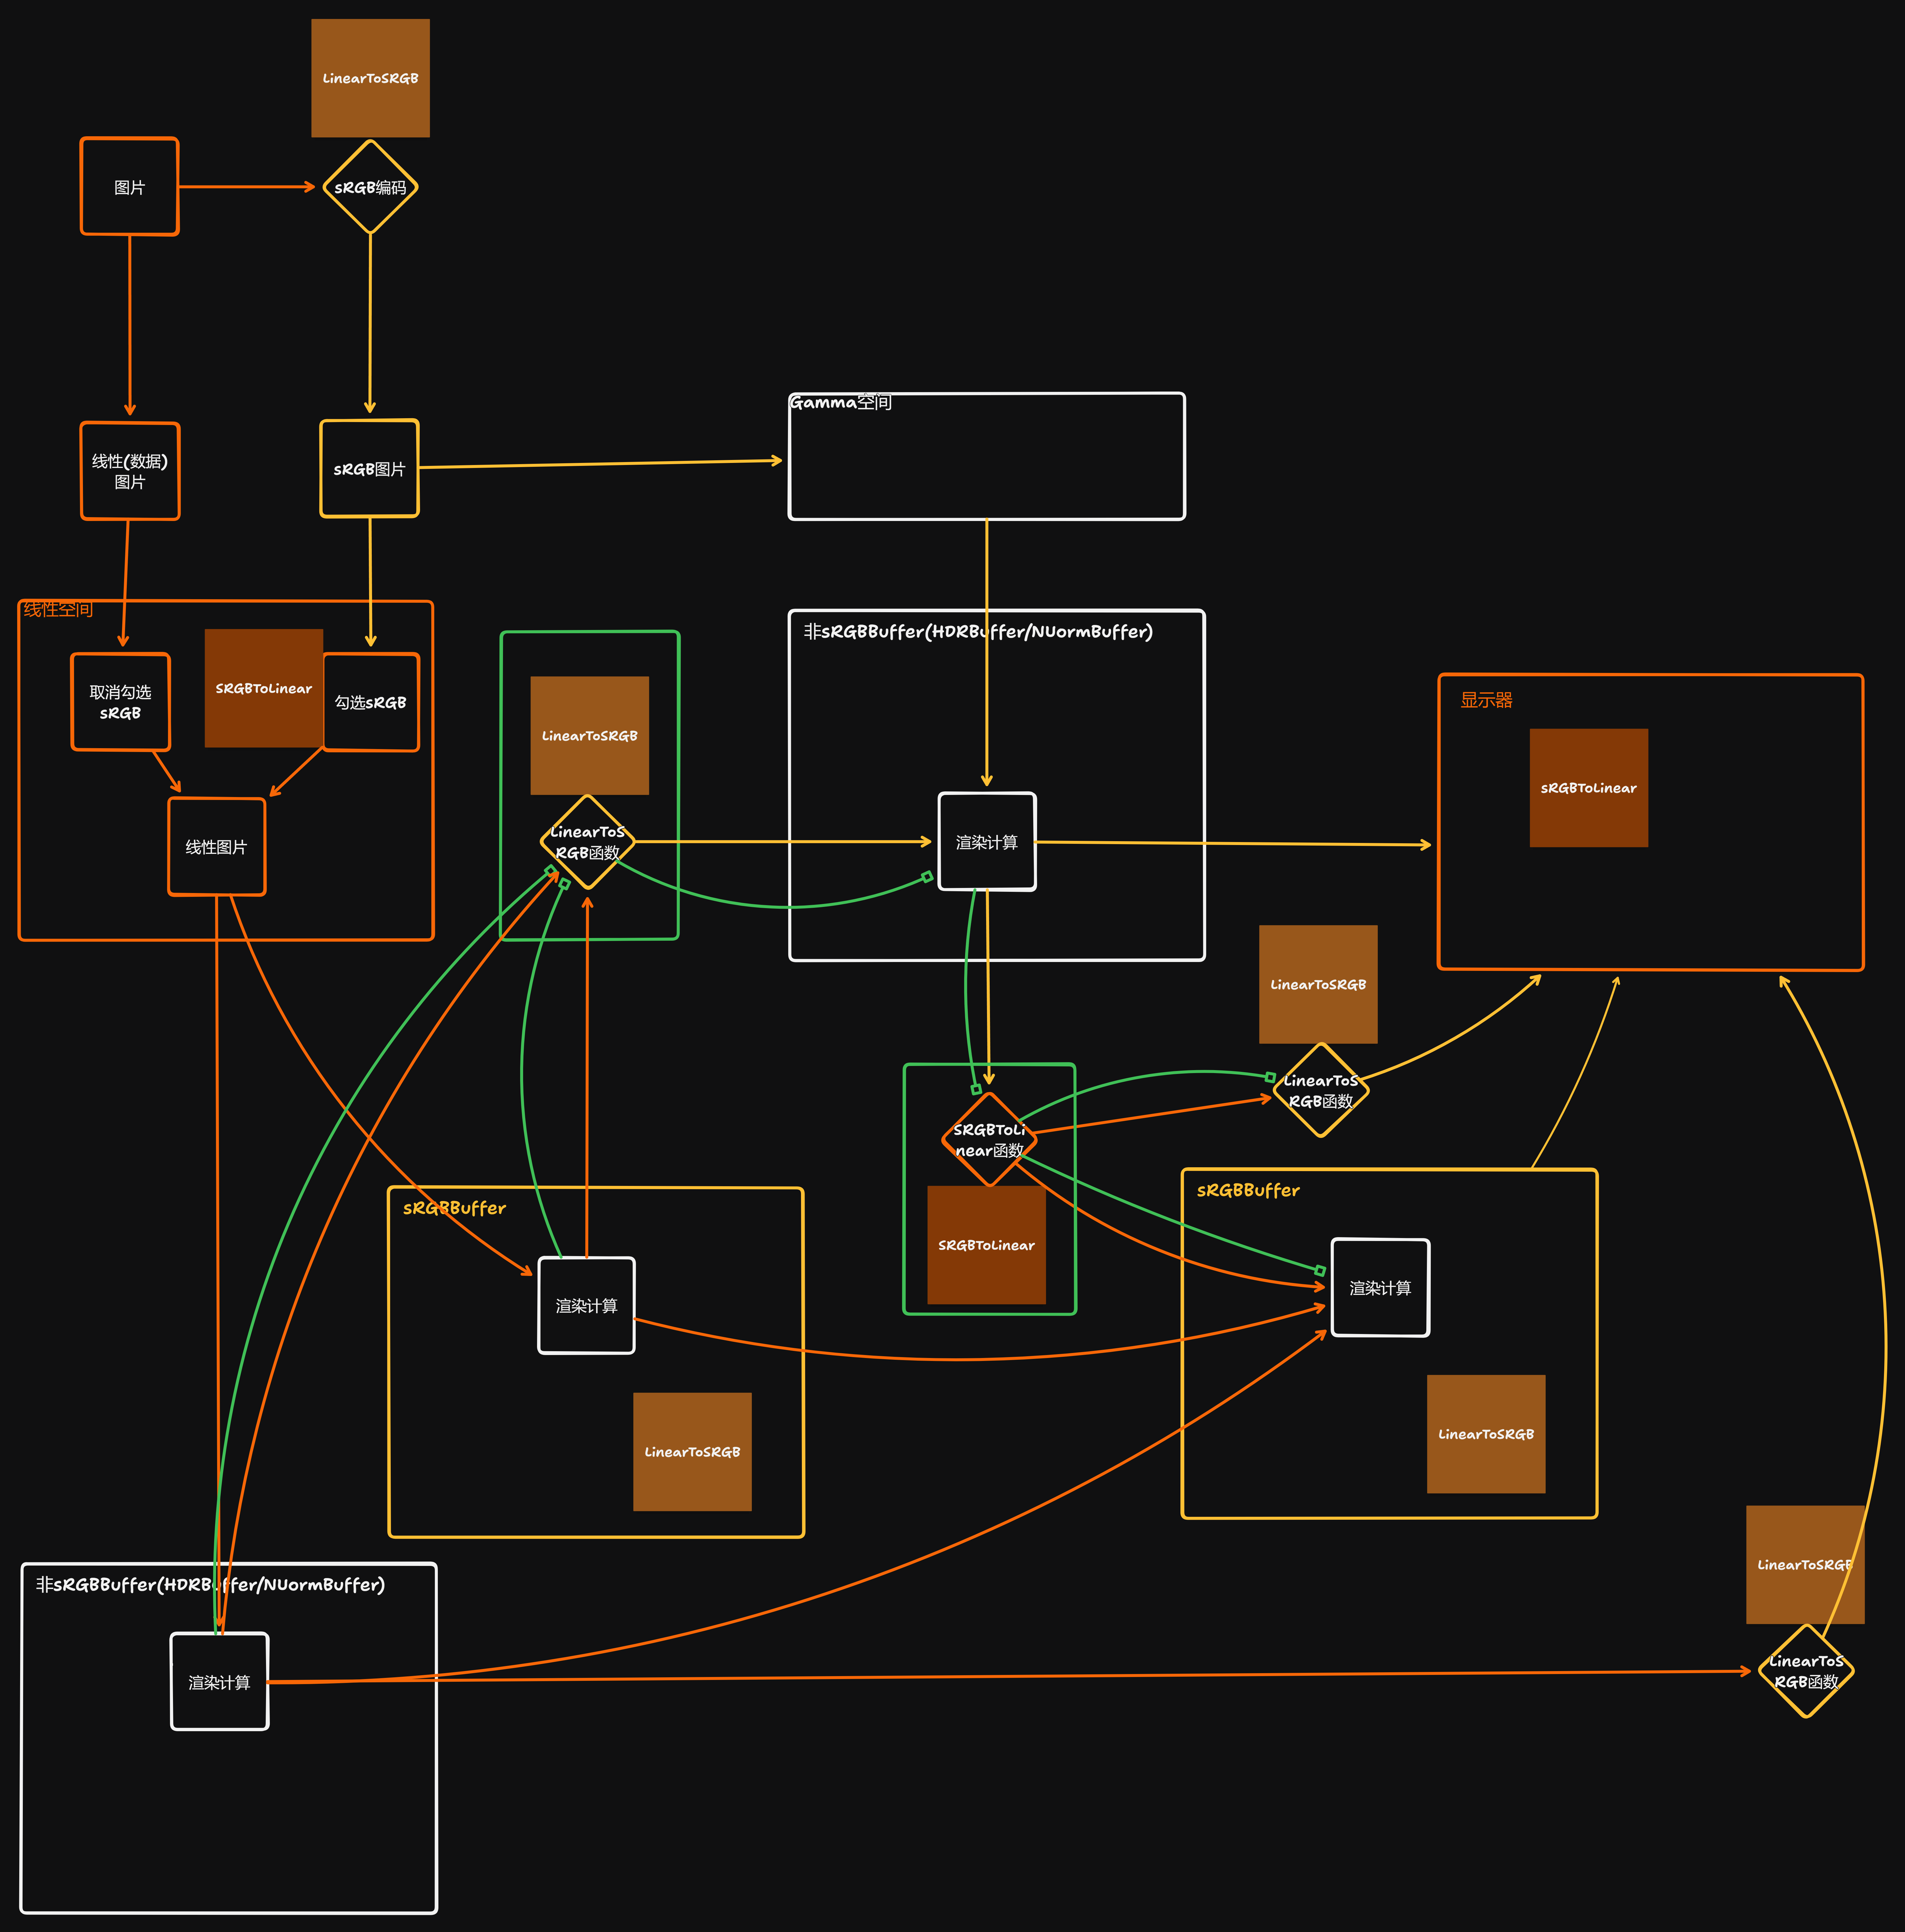Click the 线性(数据)图片 box
1905x1932 pixels.
point(130,471)
